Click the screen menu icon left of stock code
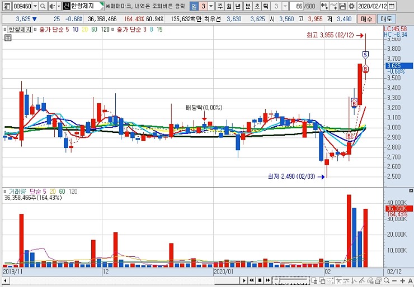 point(8,6)
